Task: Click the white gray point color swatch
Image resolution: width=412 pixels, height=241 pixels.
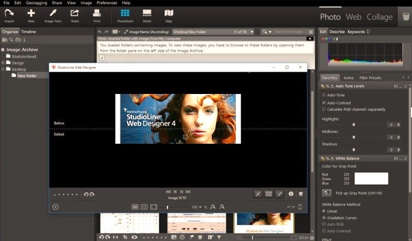Action: (371, 179)
